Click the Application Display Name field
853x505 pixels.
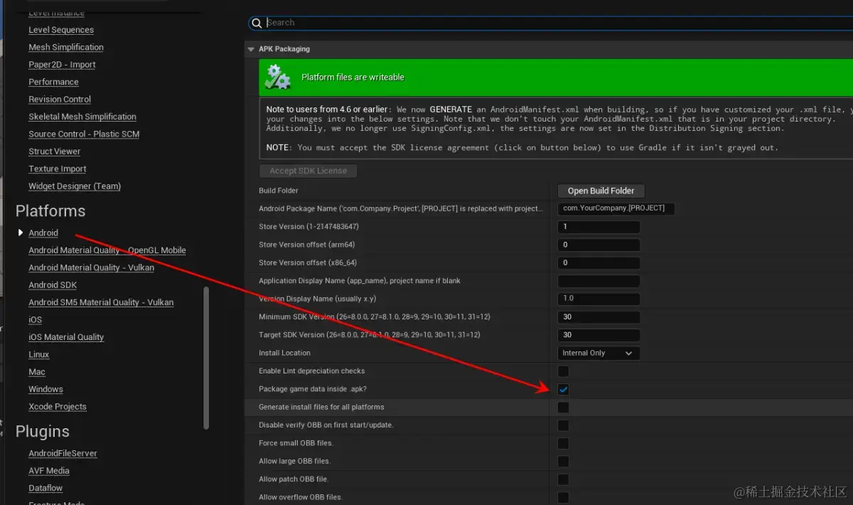599,281
